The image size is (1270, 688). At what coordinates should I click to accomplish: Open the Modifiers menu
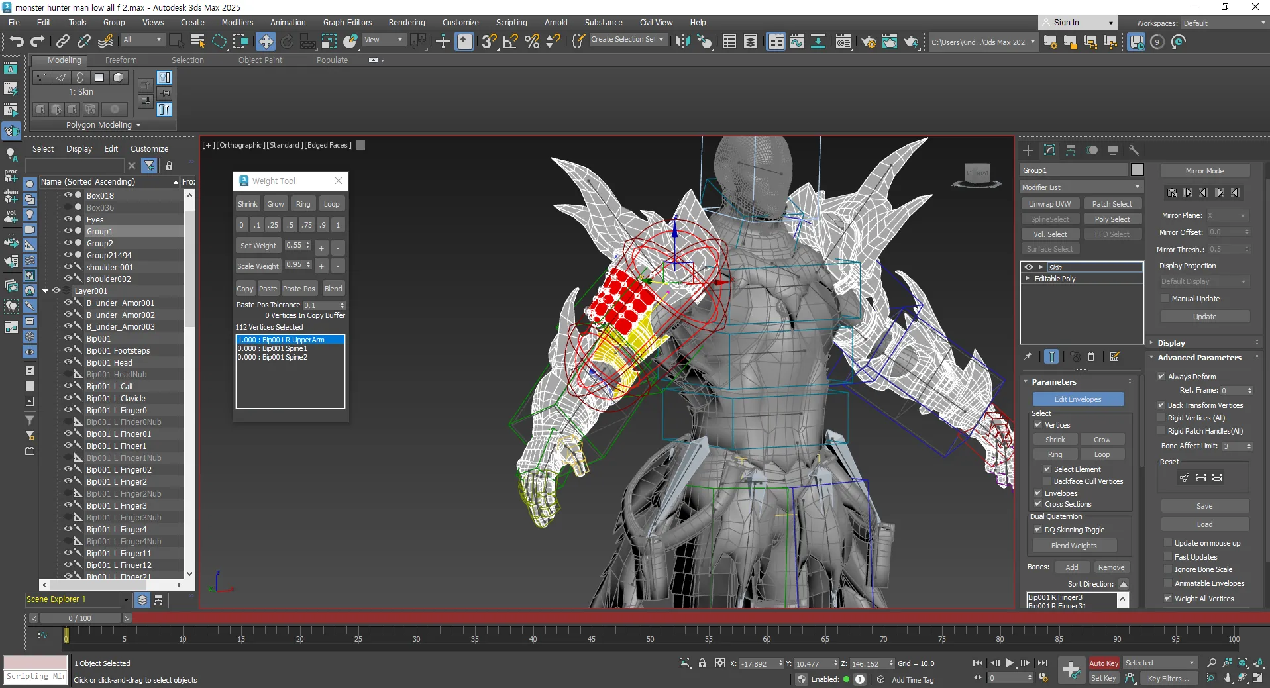[x=237, y=23]
